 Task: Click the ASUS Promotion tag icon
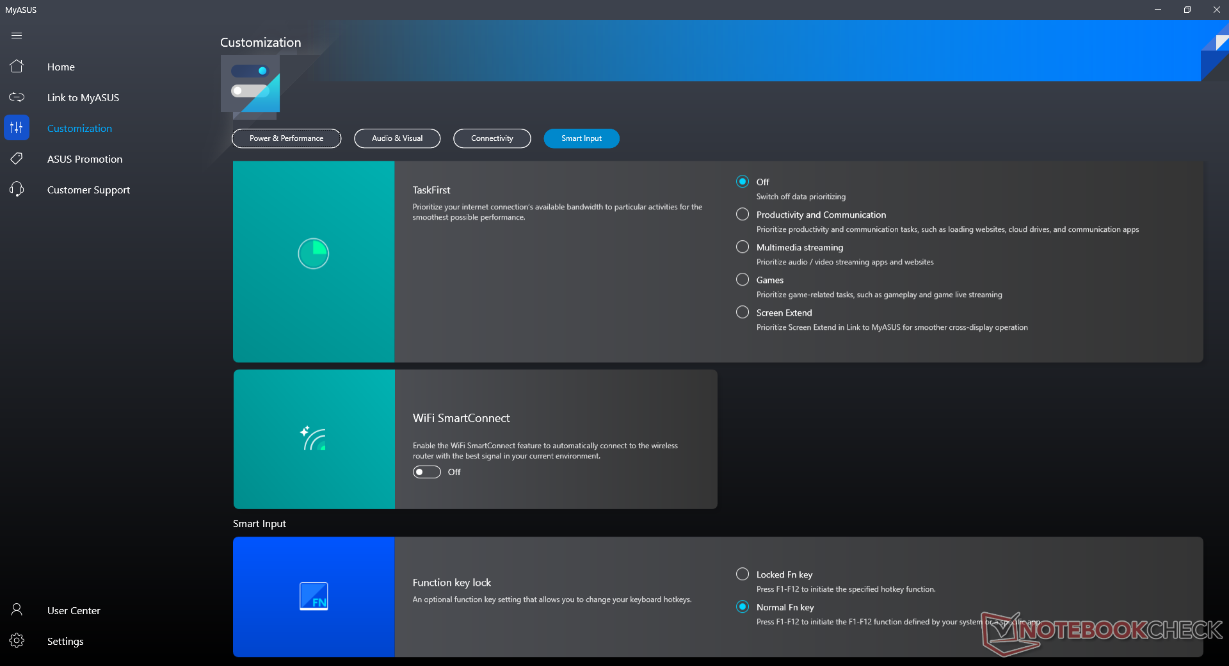click(17, 159)
